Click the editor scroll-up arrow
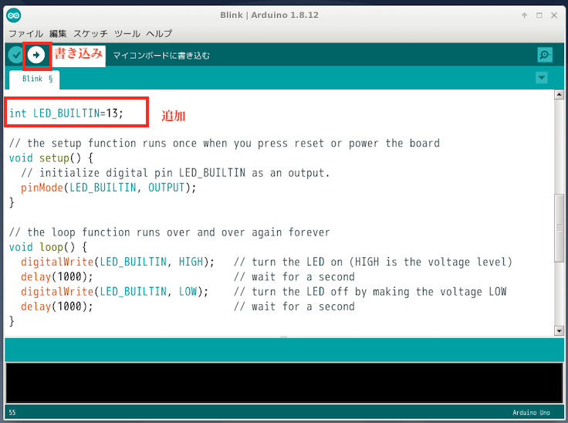 pyautogui.click(x=560, y=95)
